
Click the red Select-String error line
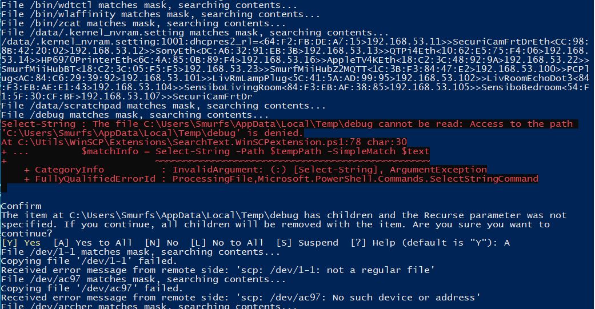tap(286, 124)
